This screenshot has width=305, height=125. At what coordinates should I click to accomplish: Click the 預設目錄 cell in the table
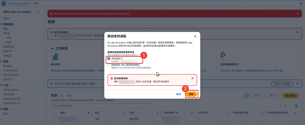coord(134,119)
